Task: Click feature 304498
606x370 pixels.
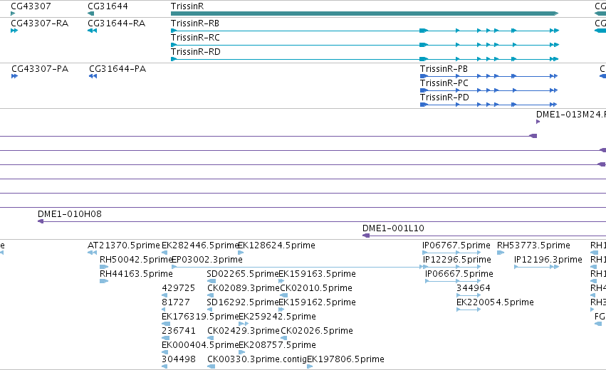Action: (x=179, y=359)
